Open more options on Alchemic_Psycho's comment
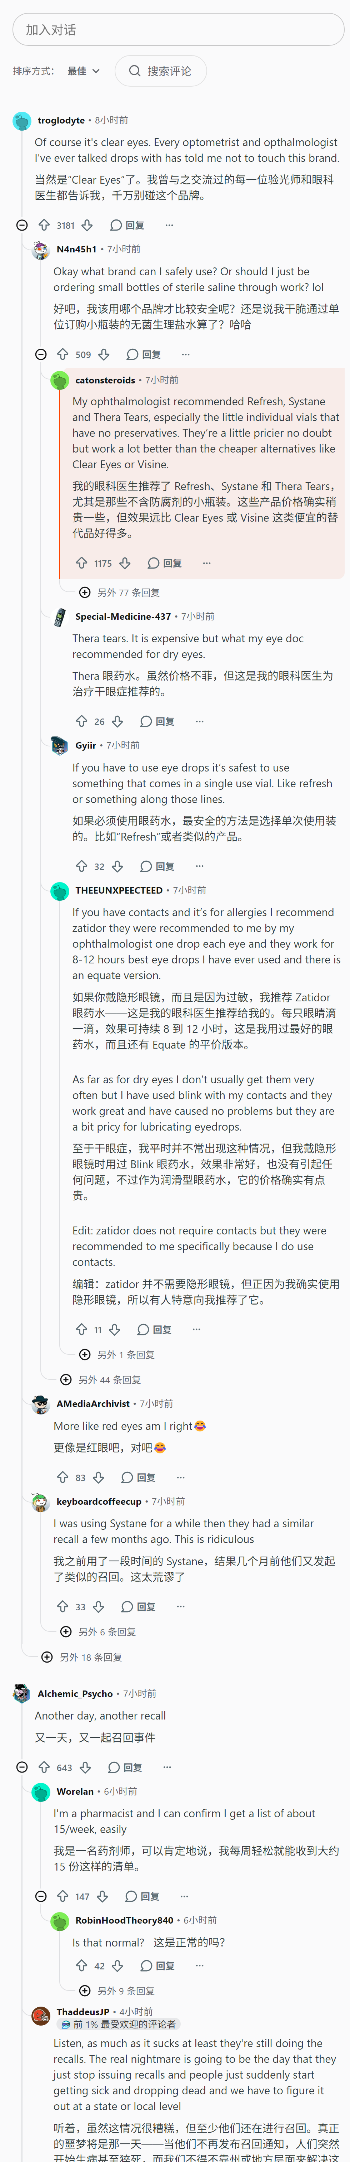 (x=167, y=1767)
